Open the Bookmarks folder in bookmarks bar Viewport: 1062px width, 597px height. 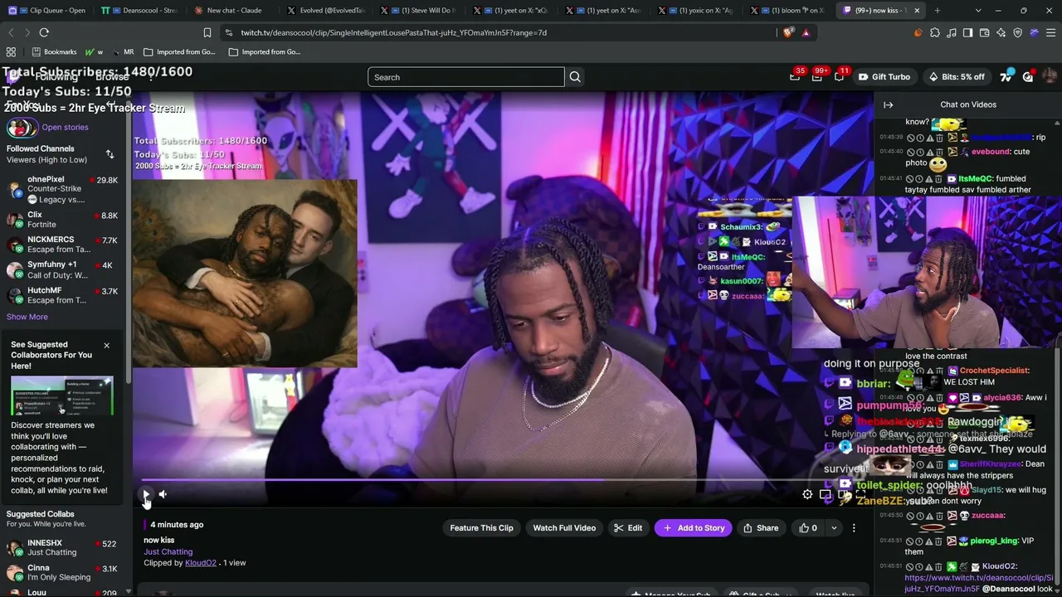click(54, 51)
